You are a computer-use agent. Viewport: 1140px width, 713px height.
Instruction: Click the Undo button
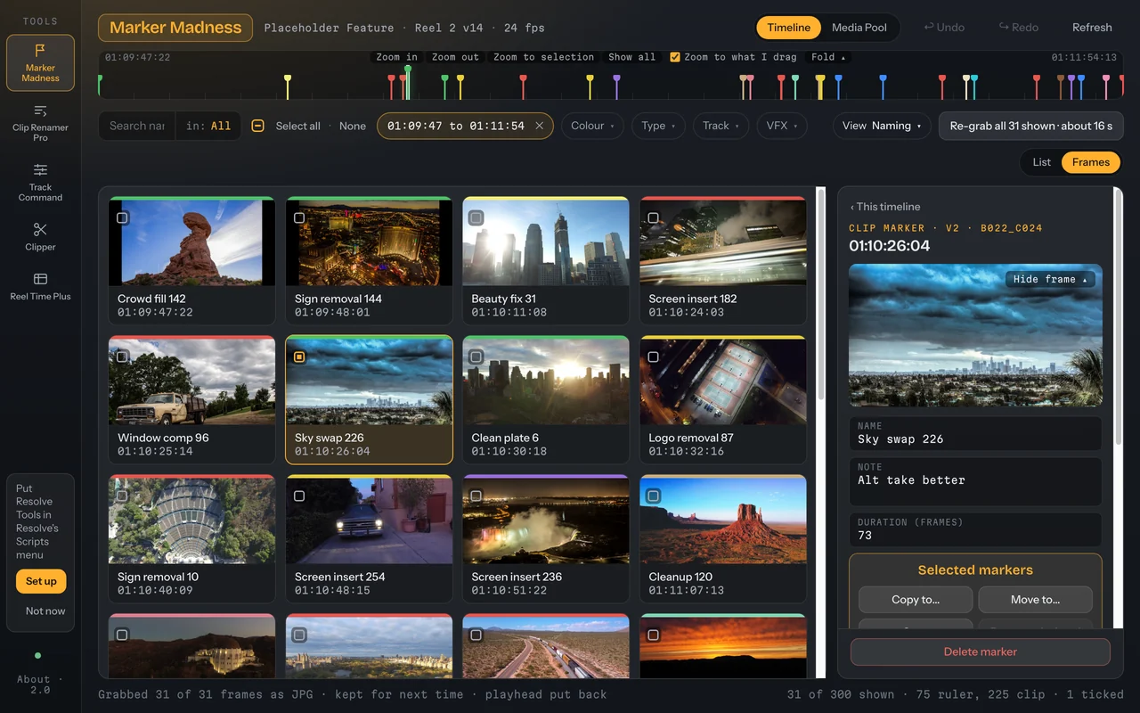click(x=944, y=28)
